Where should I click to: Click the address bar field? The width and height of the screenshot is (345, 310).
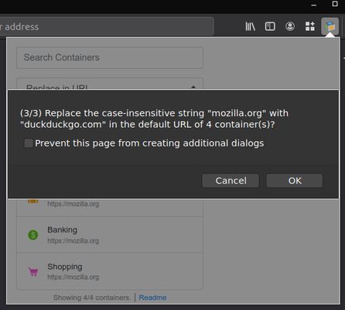coord(106,26)
